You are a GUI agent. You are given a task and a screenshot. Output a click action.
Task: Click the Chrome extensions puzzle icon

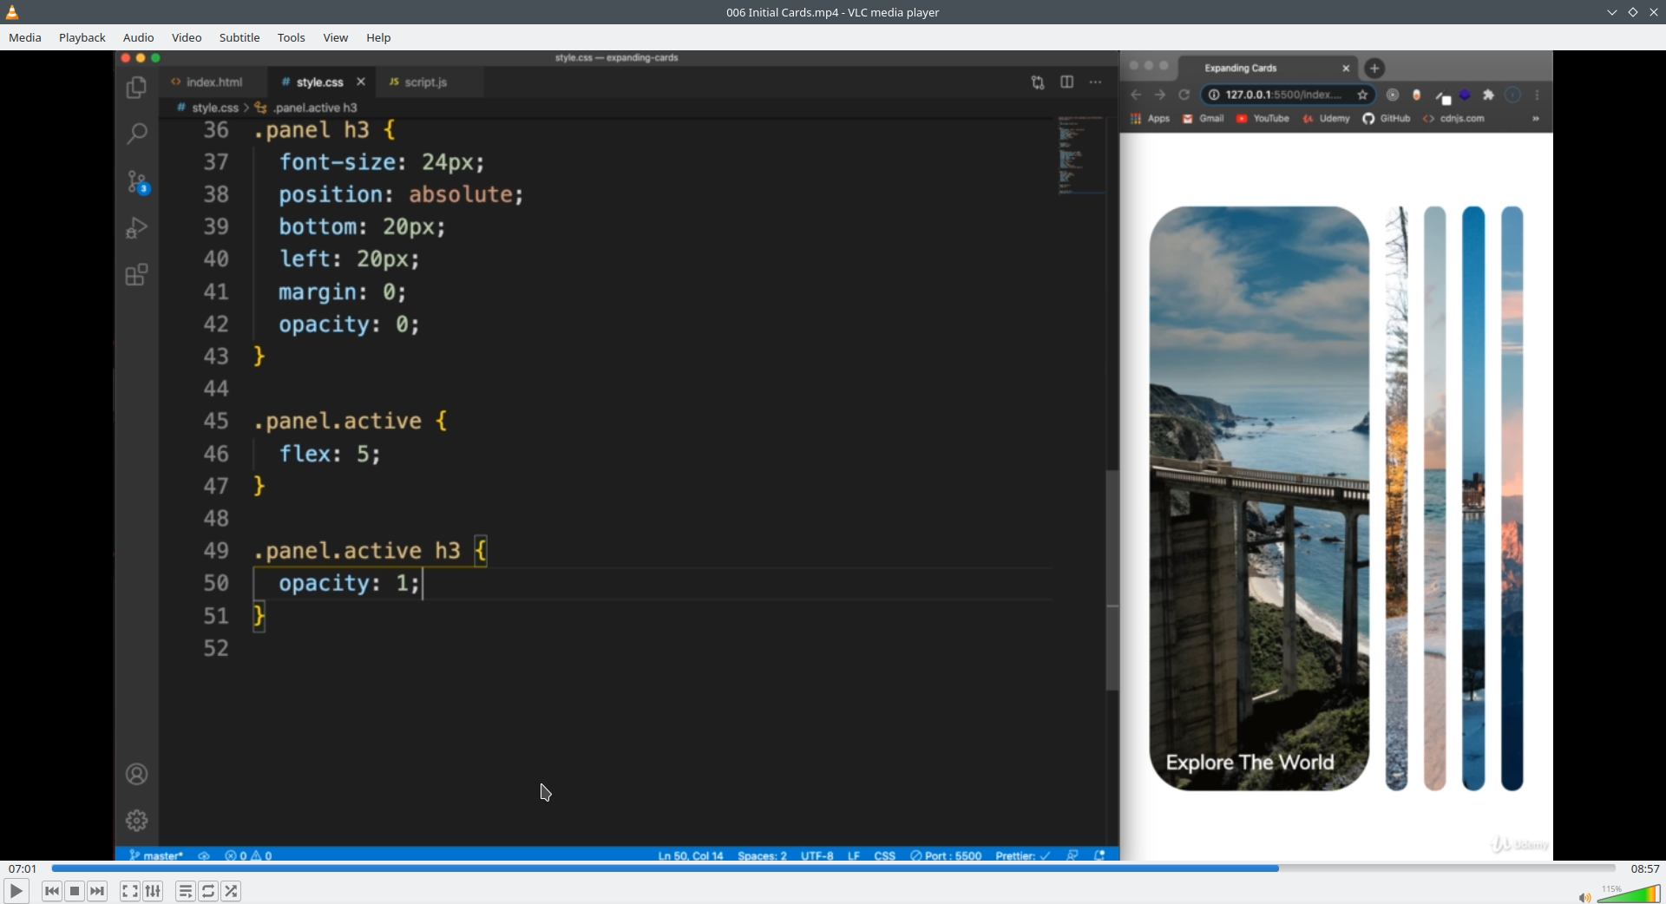point(1489,95)
